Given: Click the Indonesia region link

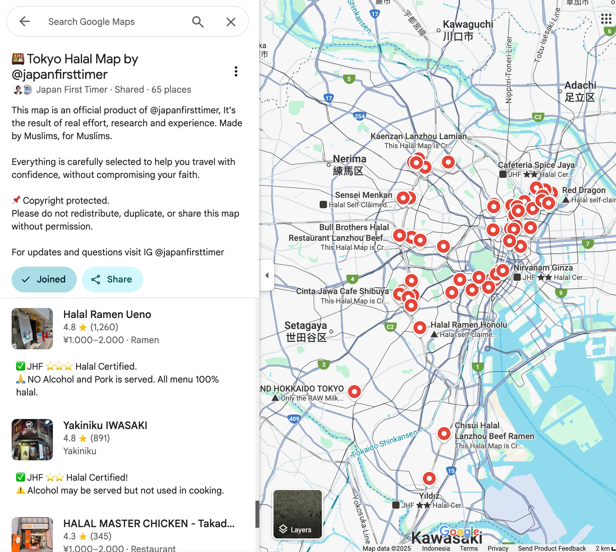Looking at the screenshot, I should point(436,548).
